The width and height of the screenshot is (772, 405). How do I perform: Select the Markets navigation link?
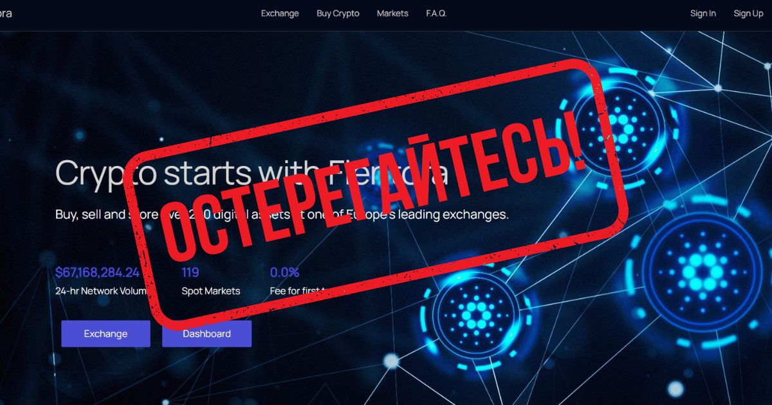(392, 14)
